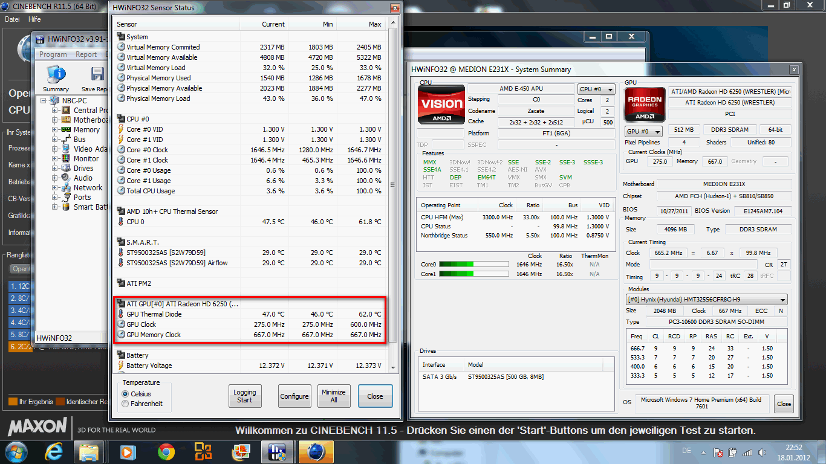Click the CPU #0 group icon in the sensor list

121,119
